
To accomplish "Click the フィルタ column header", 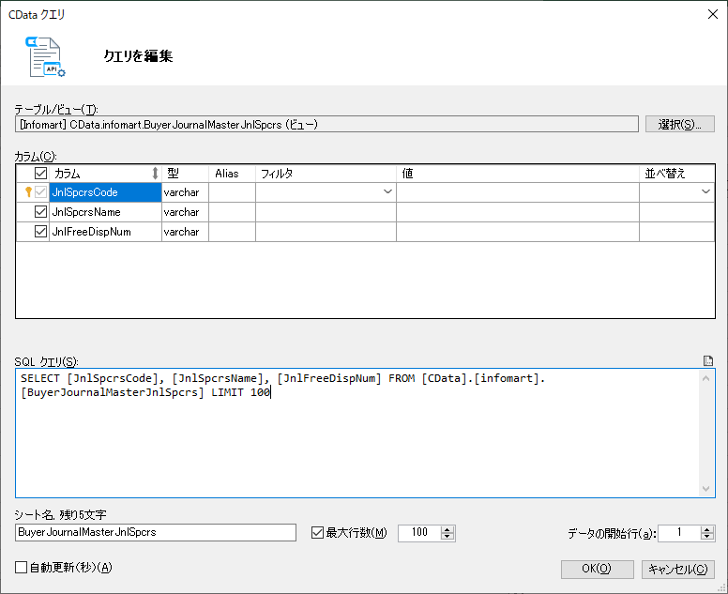I will [x=326, y=174].
